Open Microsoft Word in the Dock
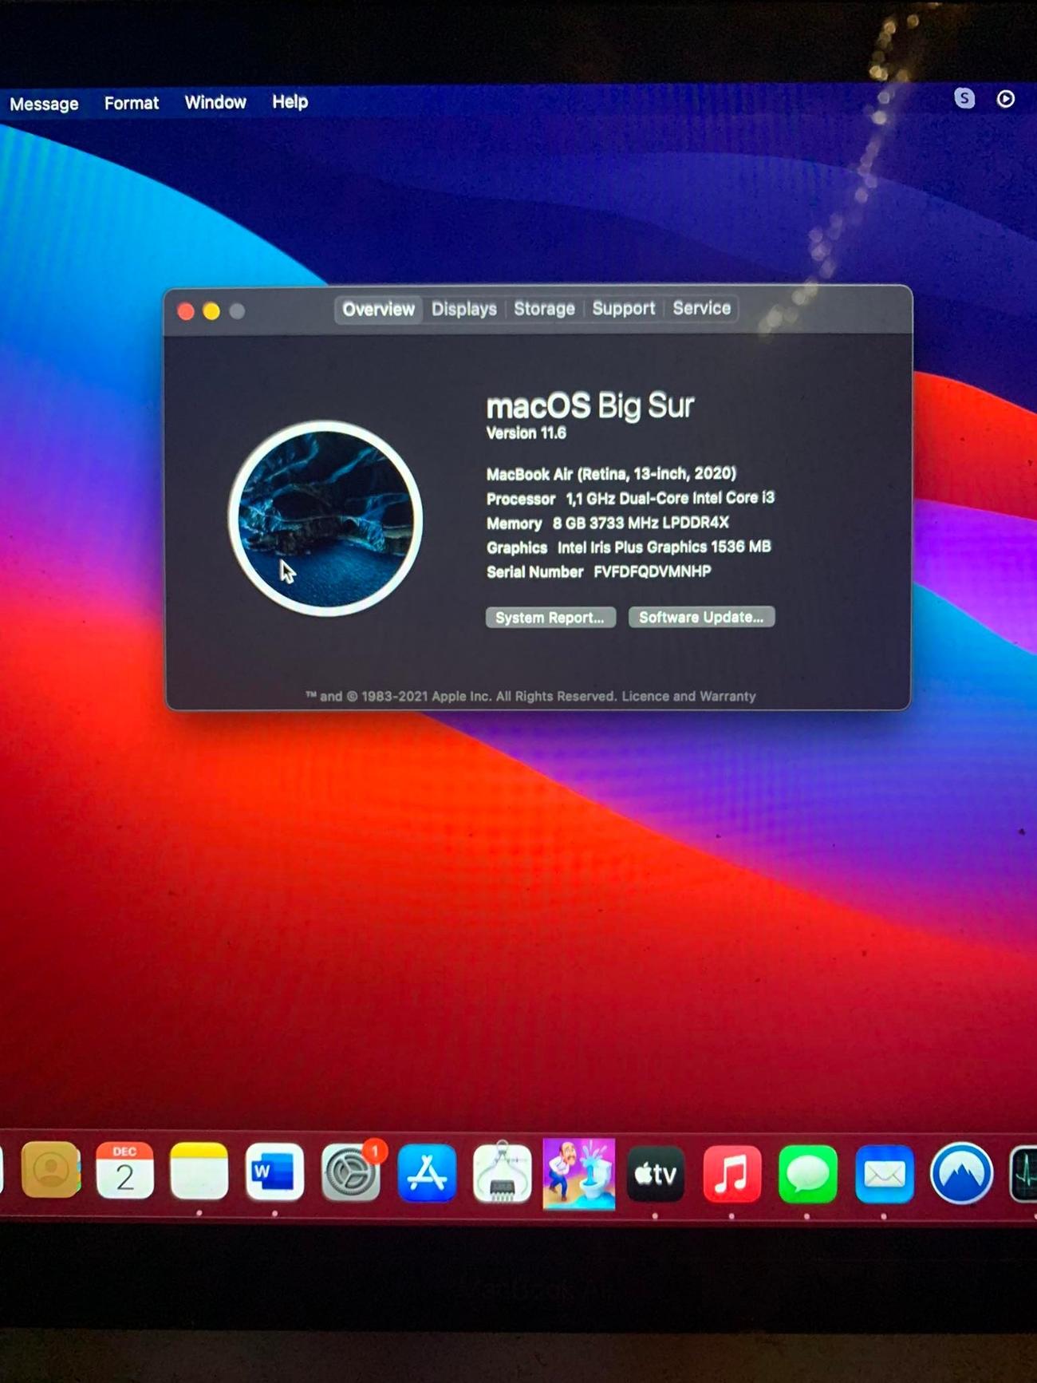This screenshot has height=1383, width=1037. [x=274, y=1172]
